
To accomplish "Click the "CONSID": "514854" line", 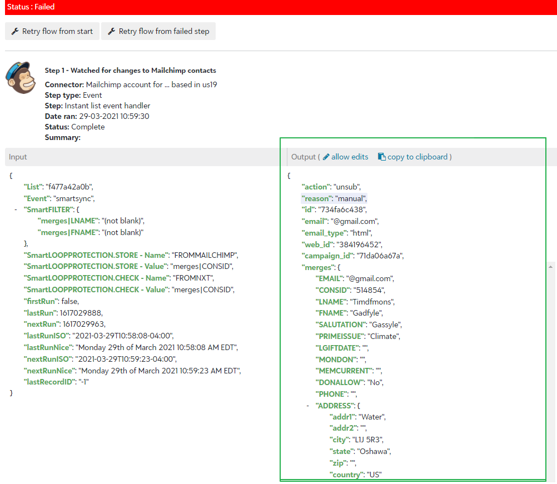I will click(350, 290).
